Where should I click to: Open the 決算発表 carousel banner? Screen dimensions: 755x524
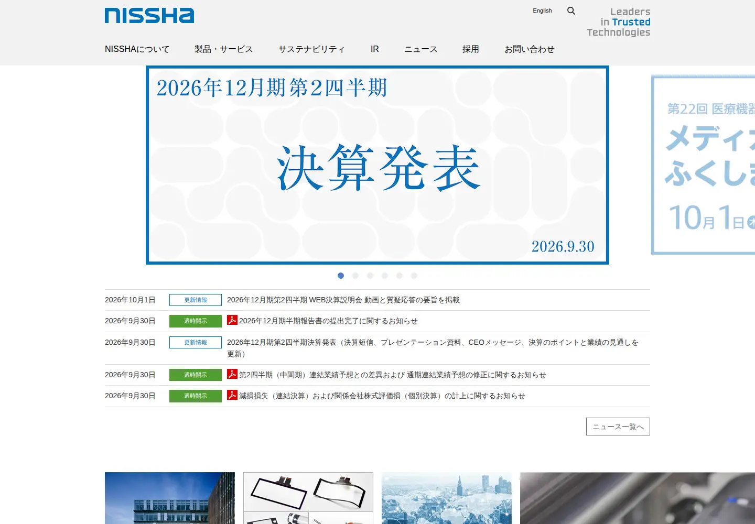(x=377, y=165)
